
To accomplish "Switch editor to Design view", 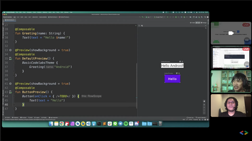I will coord(204,23).
